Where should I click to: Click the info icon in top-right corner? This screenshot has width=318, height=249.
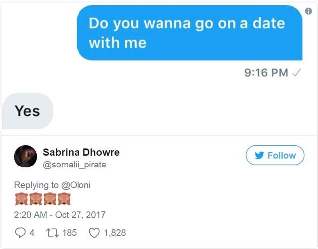tap(308, 10)
